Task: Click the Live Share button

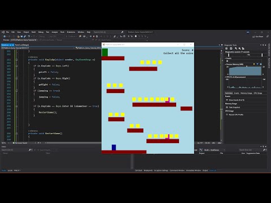Action: click(x=258, y=37)
